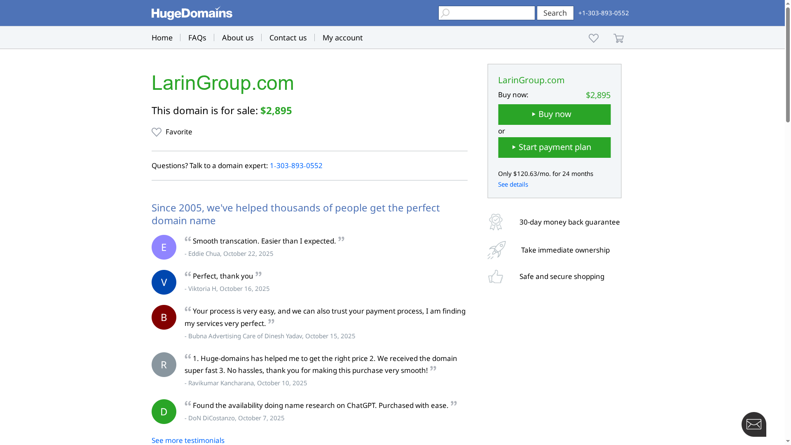Open See details for monthly pricing
Viewport: 791px width, 445px height.
click(x=513, y=184)
